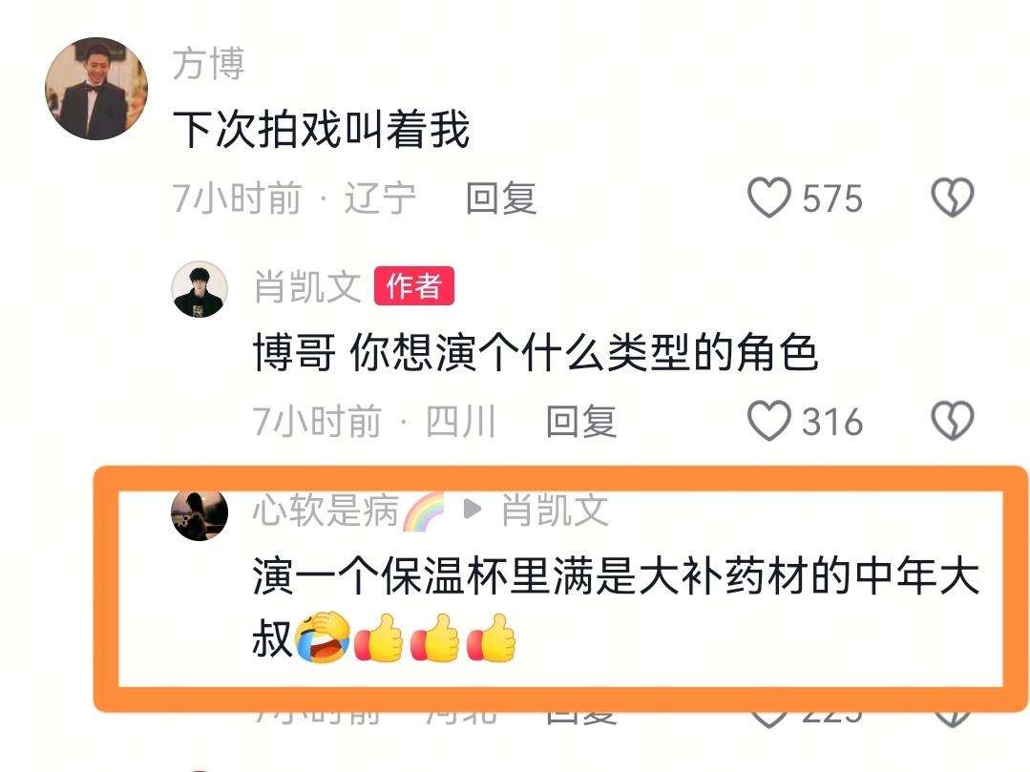The height and width of the screenshot is (772, 1030).
Task: Open the username 方博
Action: tap(208, 64)
